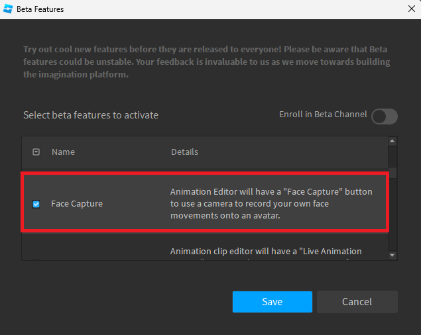Click the Roblox Studio logo in title bar

point(9,9)
